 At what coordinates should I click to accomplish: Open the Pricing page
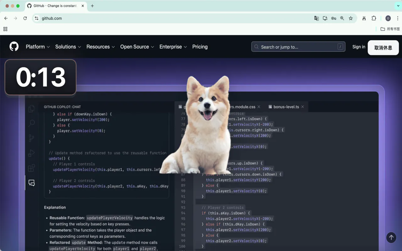pyautogui.click(x=200, y=47)
